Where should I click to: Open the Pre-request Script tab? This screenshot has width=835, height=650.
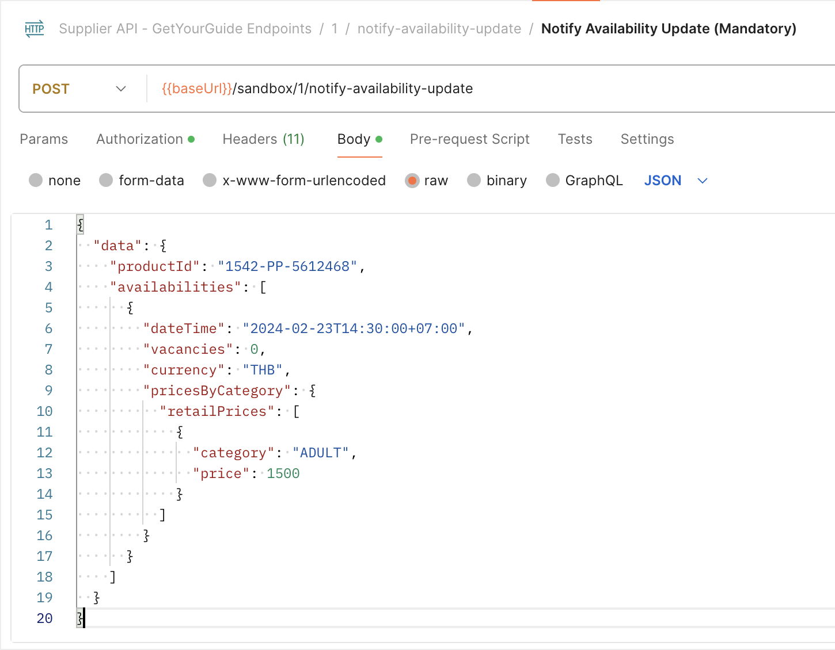pos(469,139)
